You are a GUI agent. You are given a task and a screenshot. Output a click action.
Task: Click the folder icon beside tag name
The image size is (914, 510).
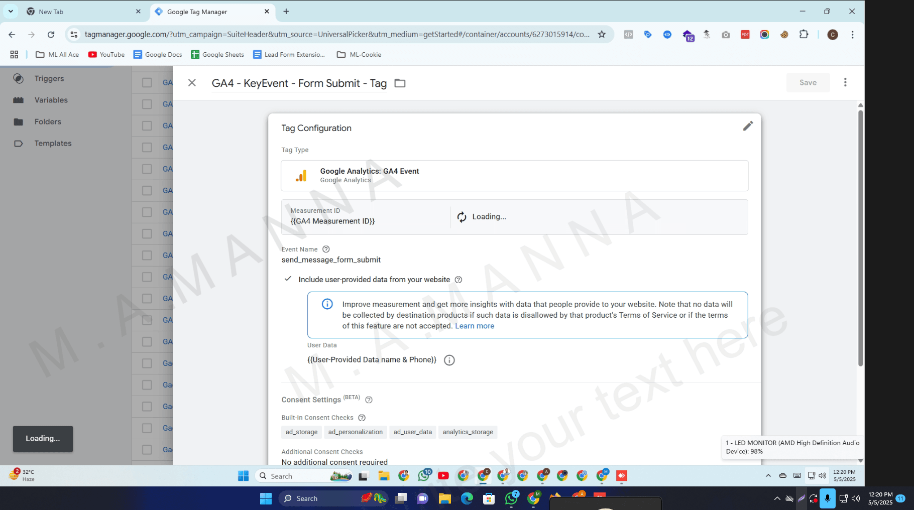coord(400,83)
